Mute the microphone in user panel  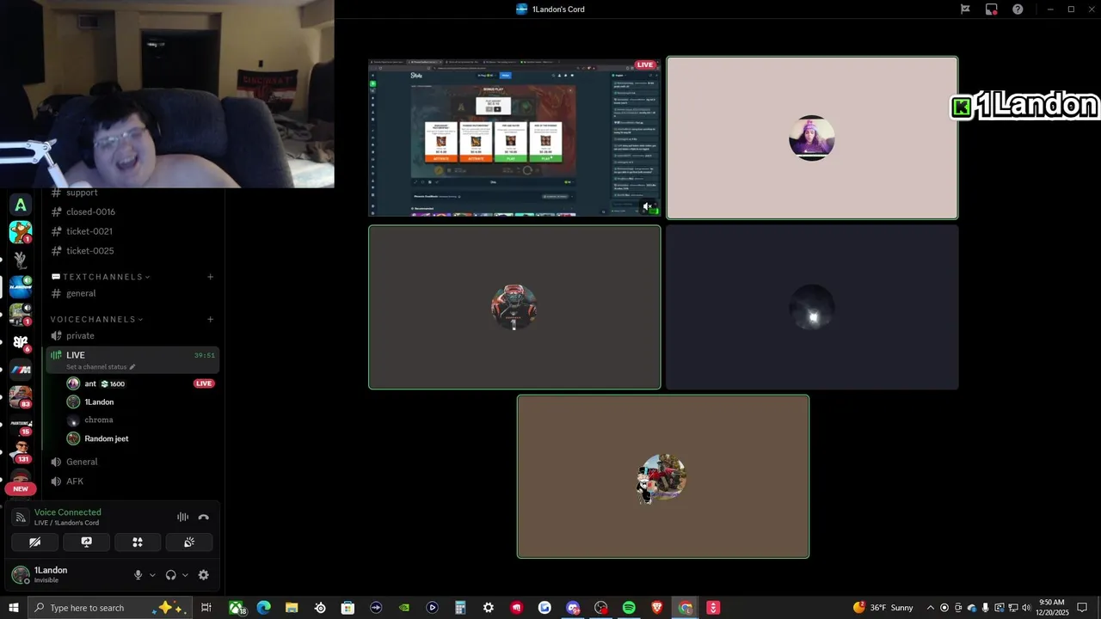tap(138, 575)
